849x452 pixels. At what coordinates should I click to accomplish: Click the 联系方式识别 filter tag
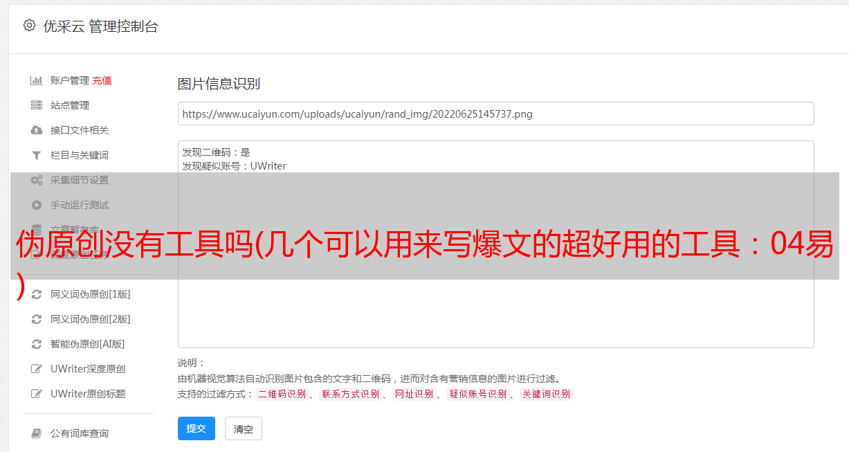click(x=351, y=394)
